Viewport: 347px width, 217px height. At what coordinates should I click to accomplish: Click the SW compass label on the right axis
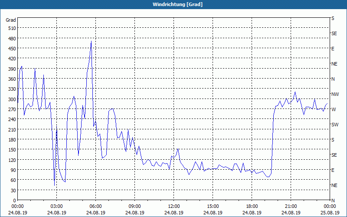[x=335, y=125]
